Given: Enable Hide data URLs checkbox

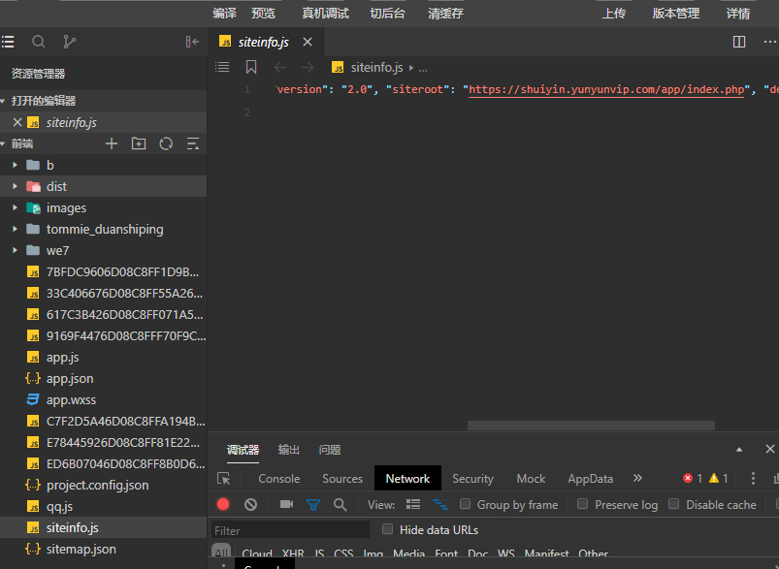Looking at the screenshot, I should (x=387, y=529).
